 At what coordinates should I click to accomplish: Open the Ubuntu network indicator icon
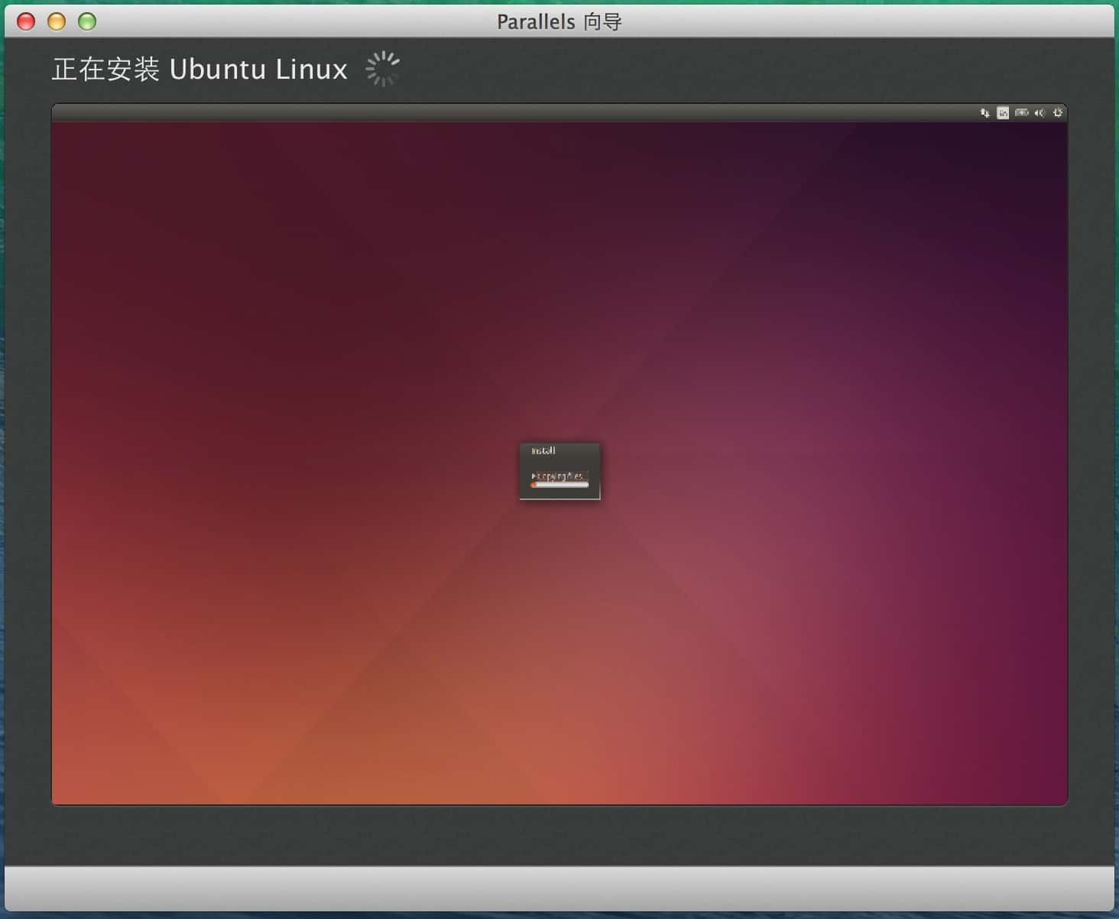pyautogui.click(x=984, y=113)
